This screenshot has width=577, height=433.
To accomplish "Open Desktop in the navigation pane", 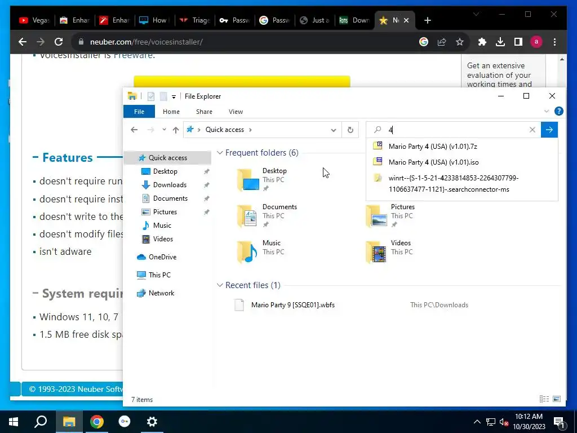I will pos(165,171).
